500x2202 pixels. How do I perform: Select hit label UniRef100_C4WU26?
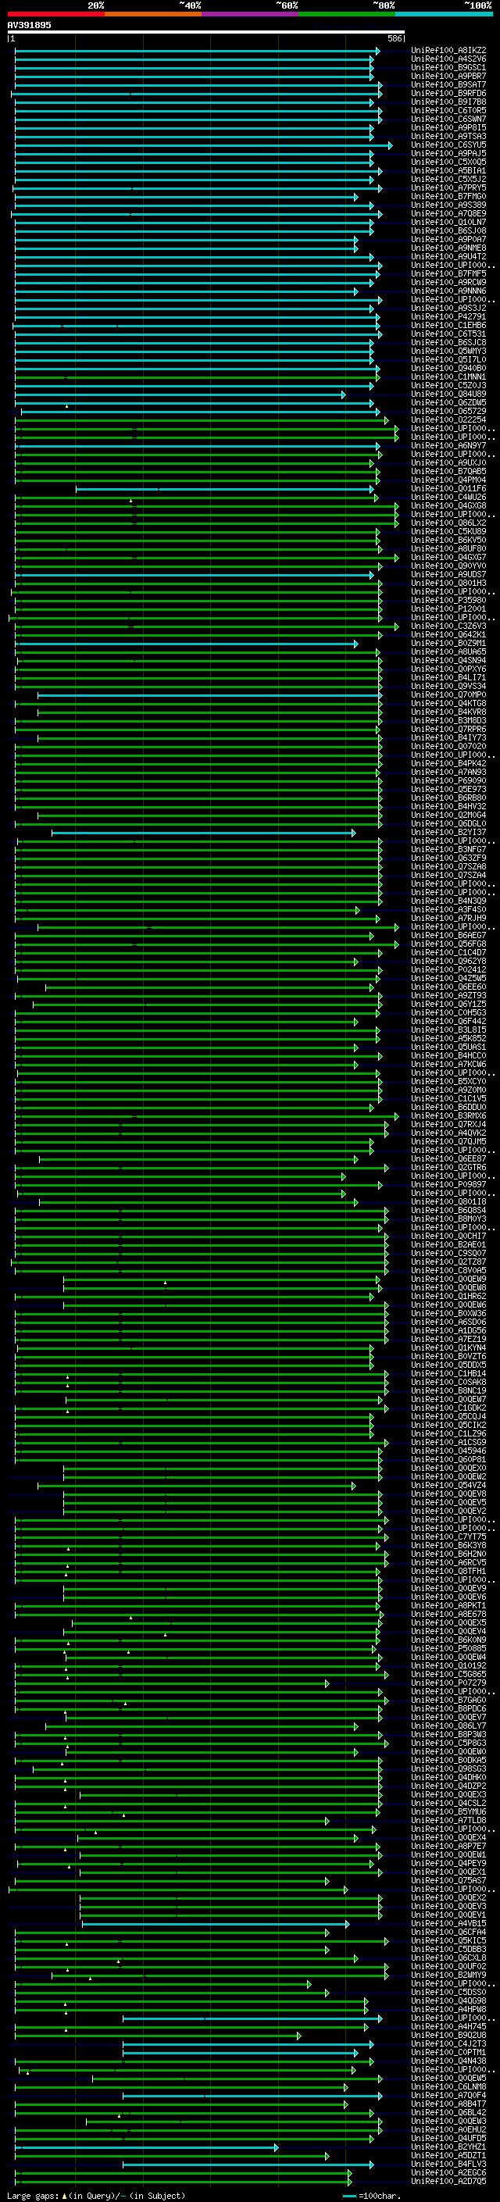(x=448, y=498)
